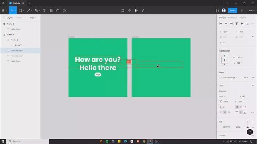
Task: Click the fill opacity 100% field
Action: (238, 127)
